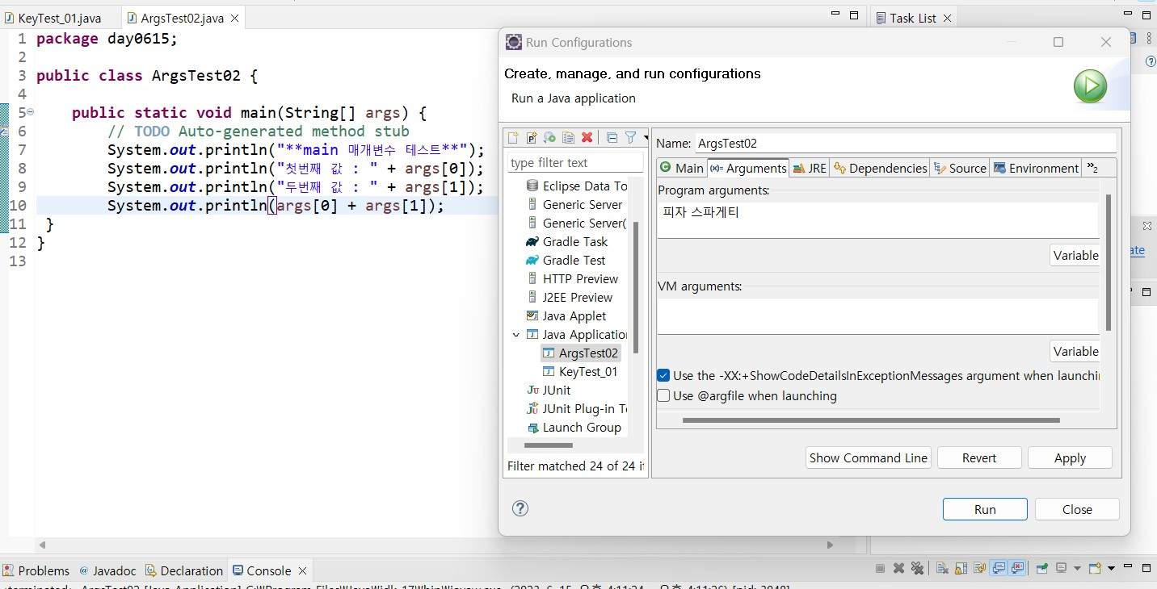Select Gradle Test in configuration list
The image size is (1157, 589).
point(566,260)
